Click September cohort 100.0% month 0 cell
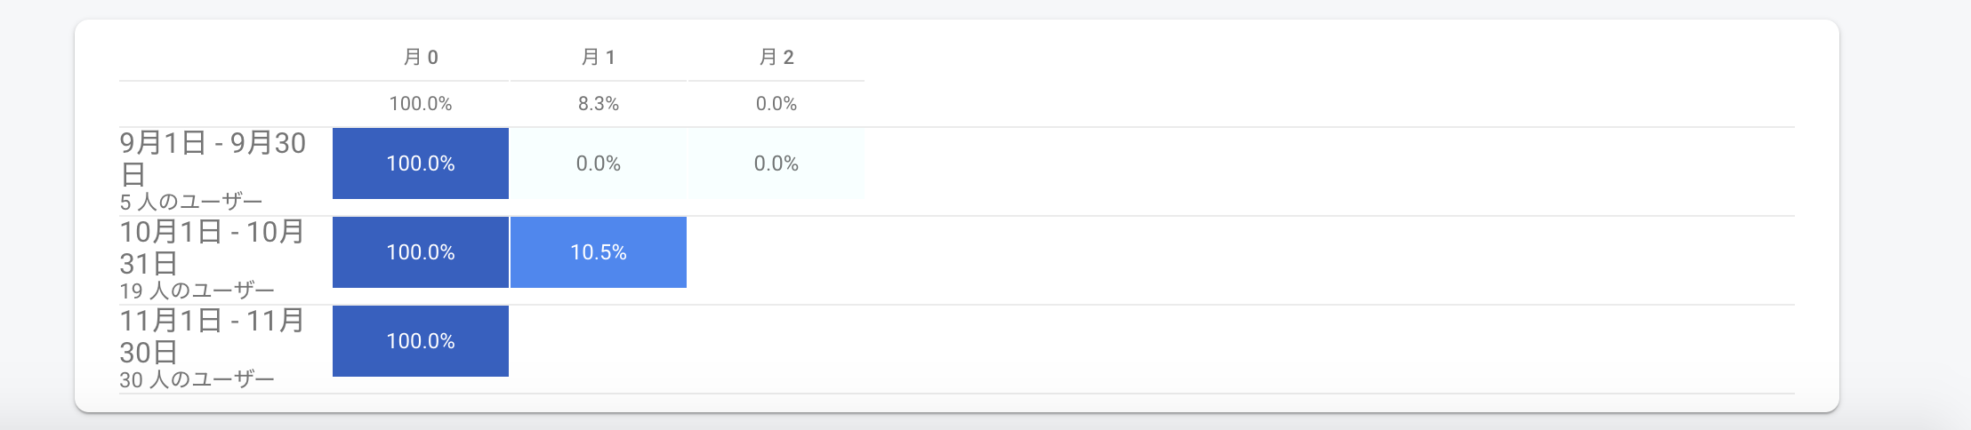The width and height of the screenshot is (1971, 430). point(421,163)
